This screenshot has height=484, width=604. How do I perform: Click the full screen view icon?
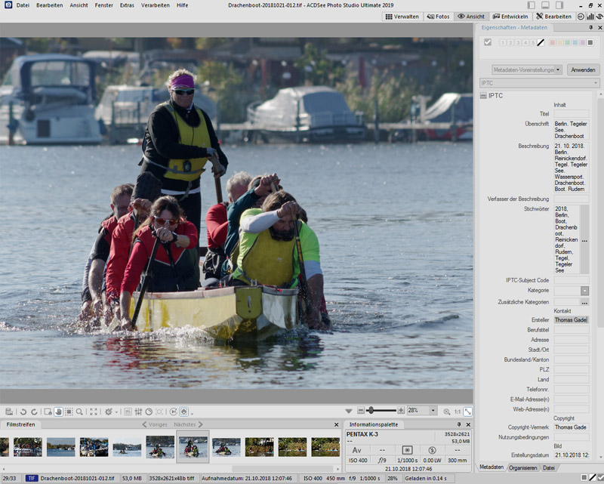(94, 412)
